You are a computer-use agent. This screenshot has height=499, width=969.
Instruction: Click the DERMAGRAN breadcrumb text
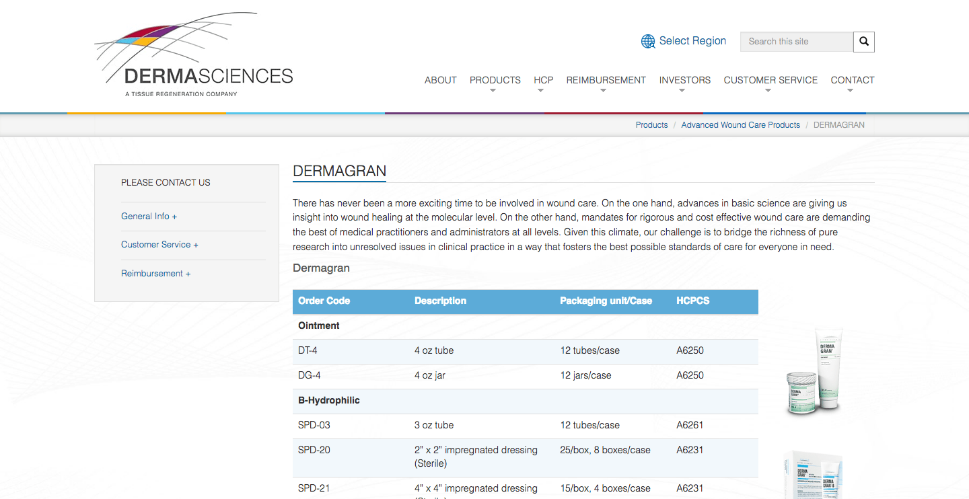[x=839, y=125]
